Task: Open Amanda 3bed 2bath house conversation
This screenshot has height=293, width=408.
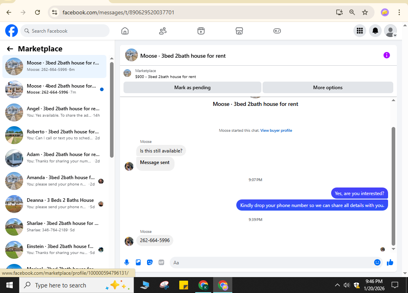Action: click(54, 181)
